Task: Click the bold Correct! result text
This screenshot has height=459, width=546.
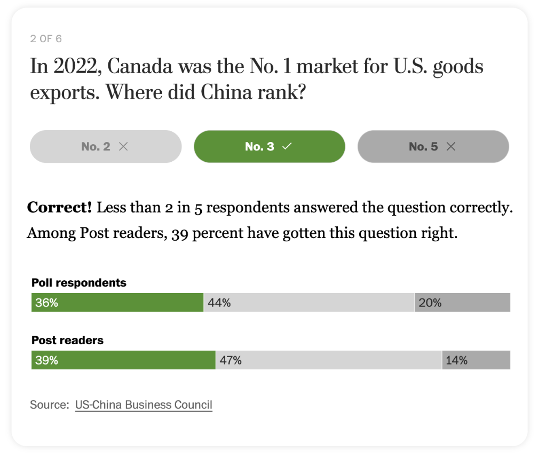Action: (60, 208)
